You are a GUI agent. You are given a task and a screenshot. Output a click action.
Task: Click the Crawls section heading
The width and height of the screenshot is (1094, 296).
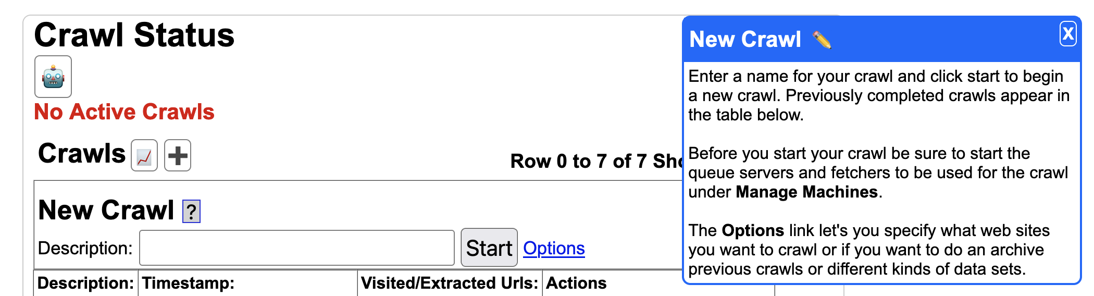[82, 154]
